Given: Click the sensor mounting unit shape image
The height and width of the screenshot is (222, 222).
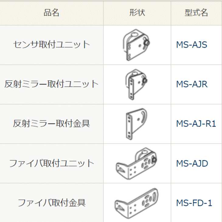Looking at the screenshot, I should pos(136,45).
